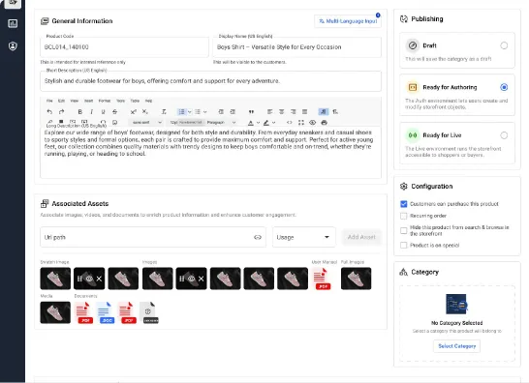Increase indent in the editor
The image size is (529, 383).
click(x=233, y=112)
